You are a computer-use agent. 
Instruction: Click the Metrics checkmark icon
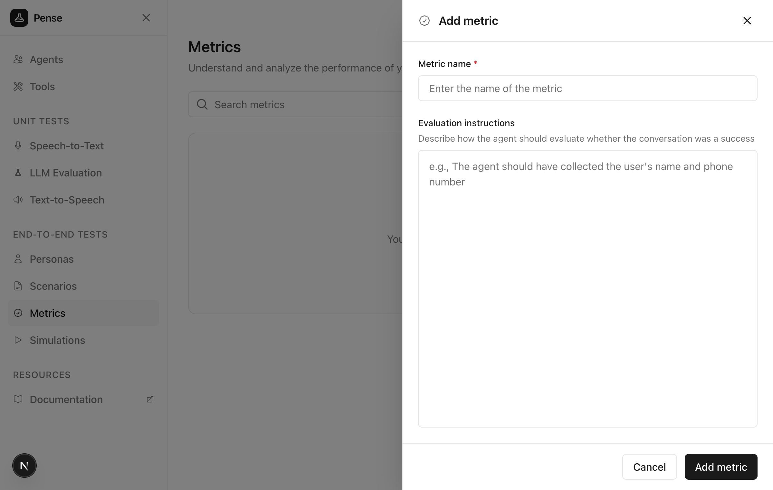coord(18,313)
